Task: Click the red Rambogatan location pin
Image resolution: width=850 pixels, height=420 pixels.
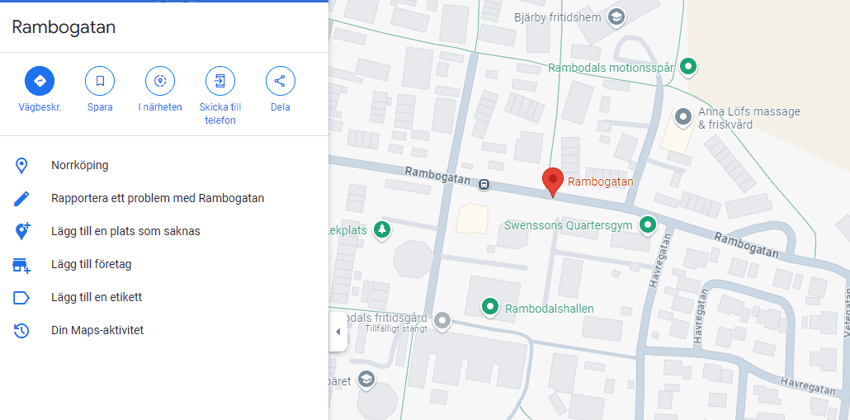Action: [x=552, y=181]
